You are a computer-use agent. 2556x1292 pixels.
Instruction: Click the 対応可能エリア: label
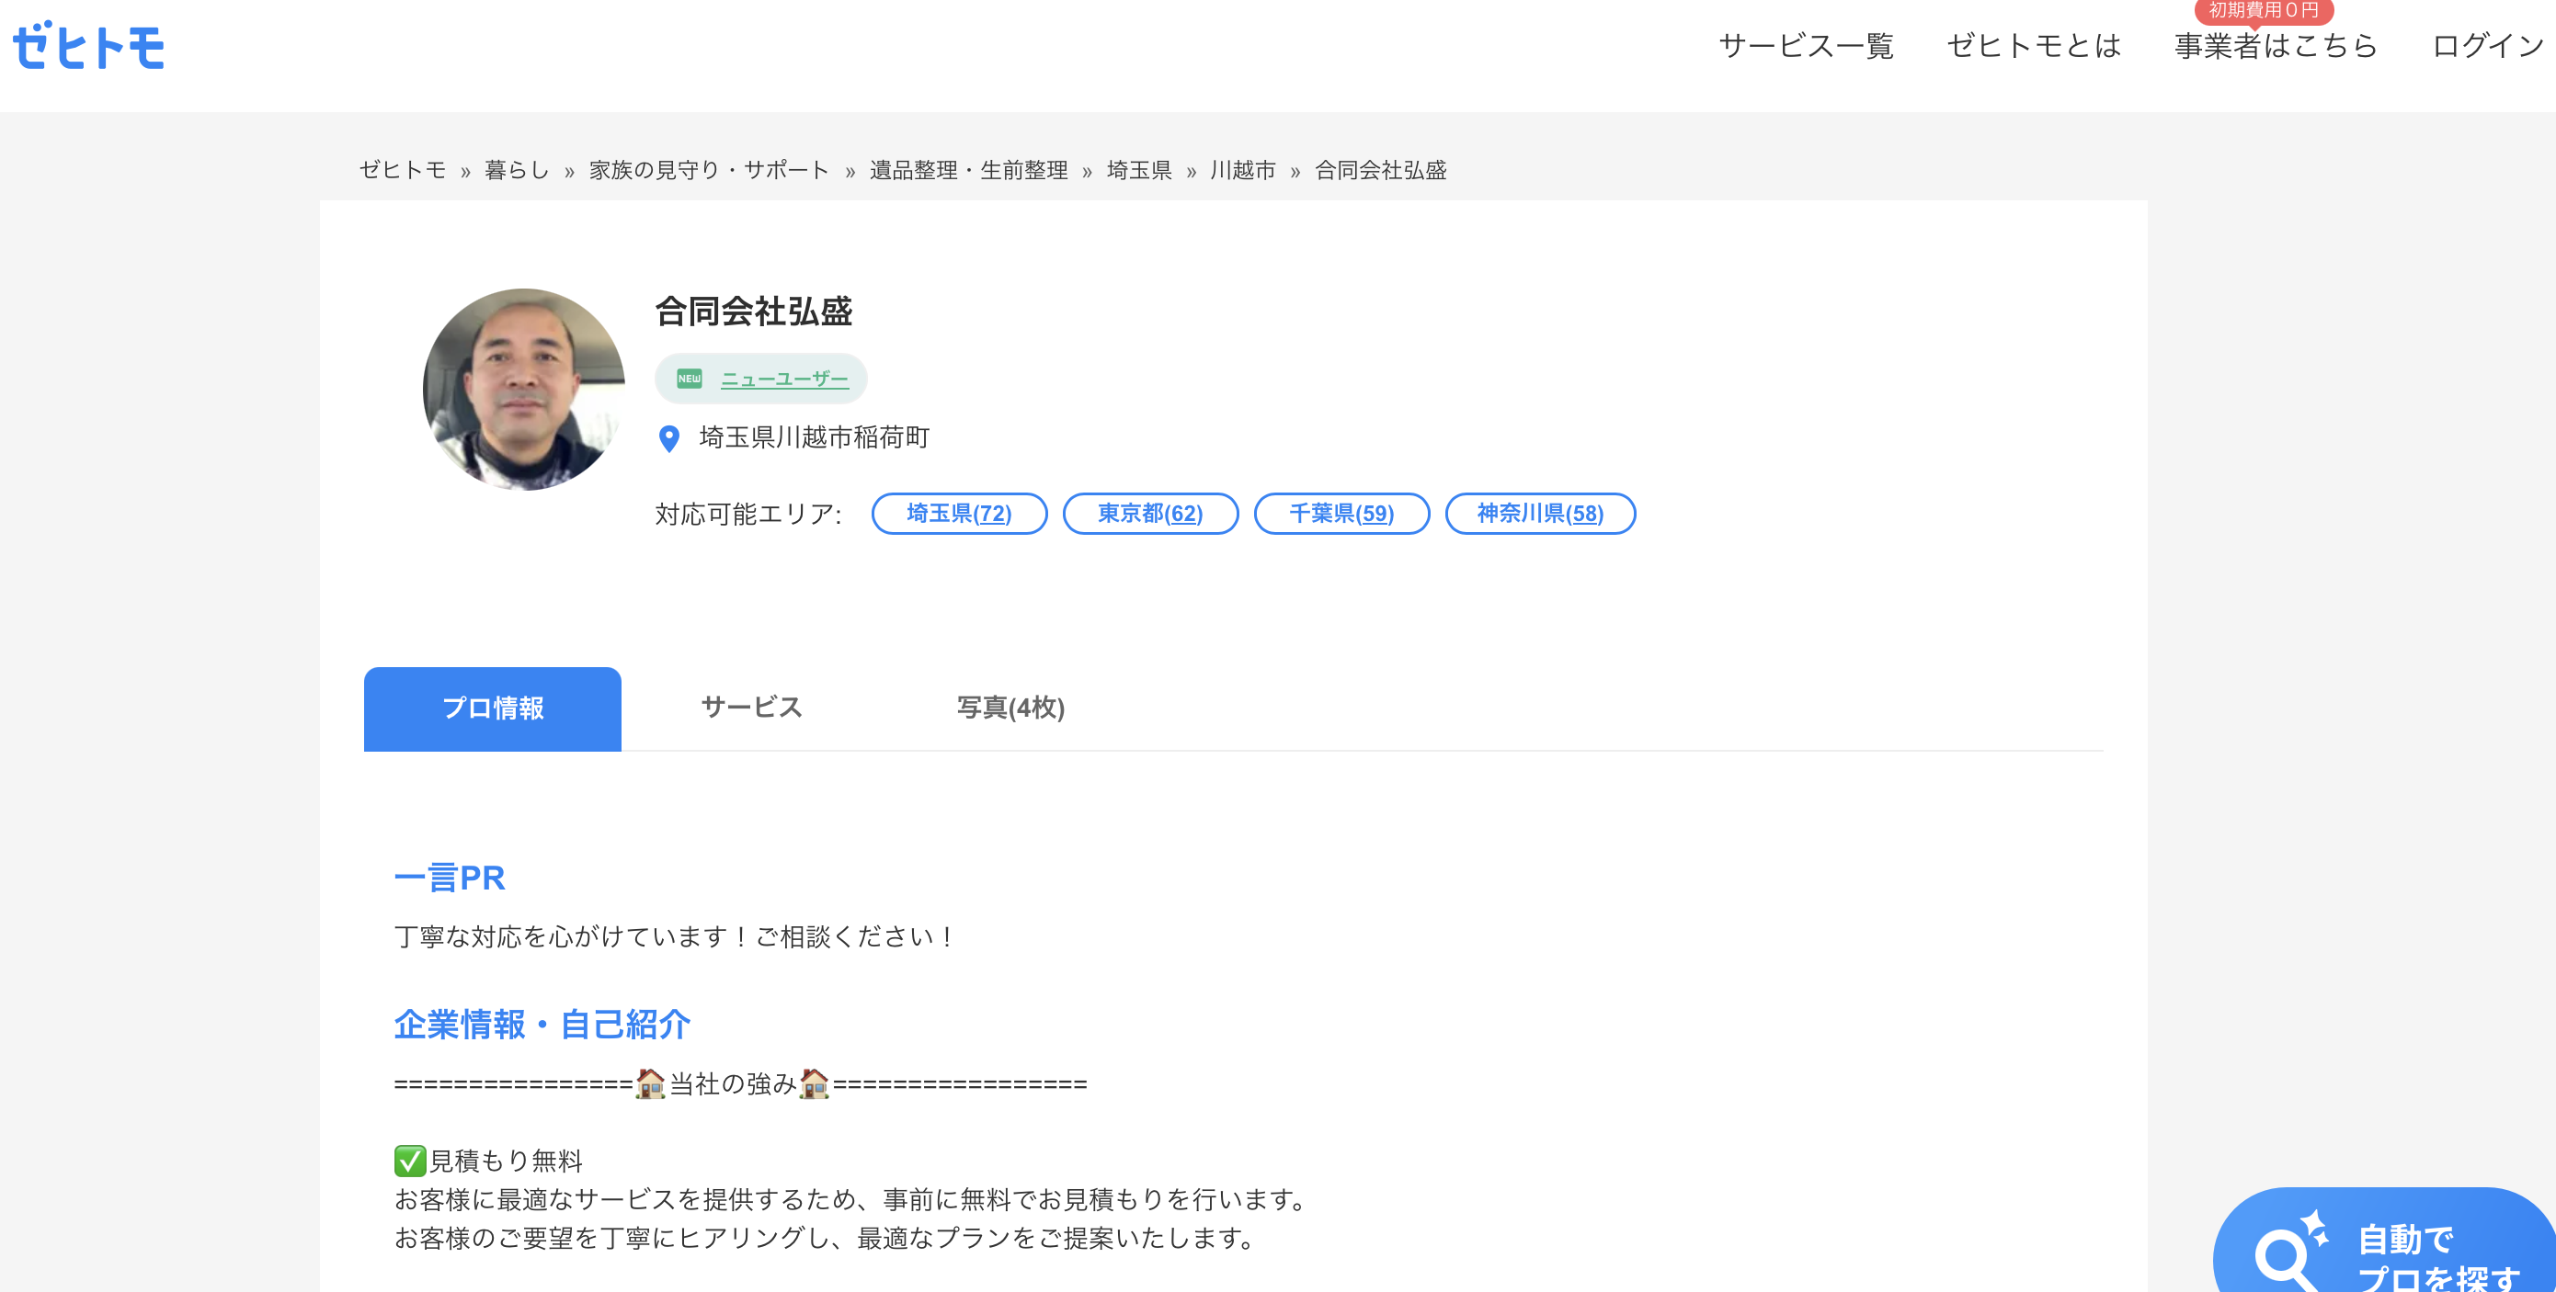[748, 515]
